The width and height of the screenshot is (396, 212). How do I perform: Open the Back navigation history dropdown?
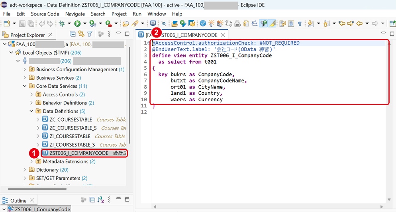pos(367,24)
